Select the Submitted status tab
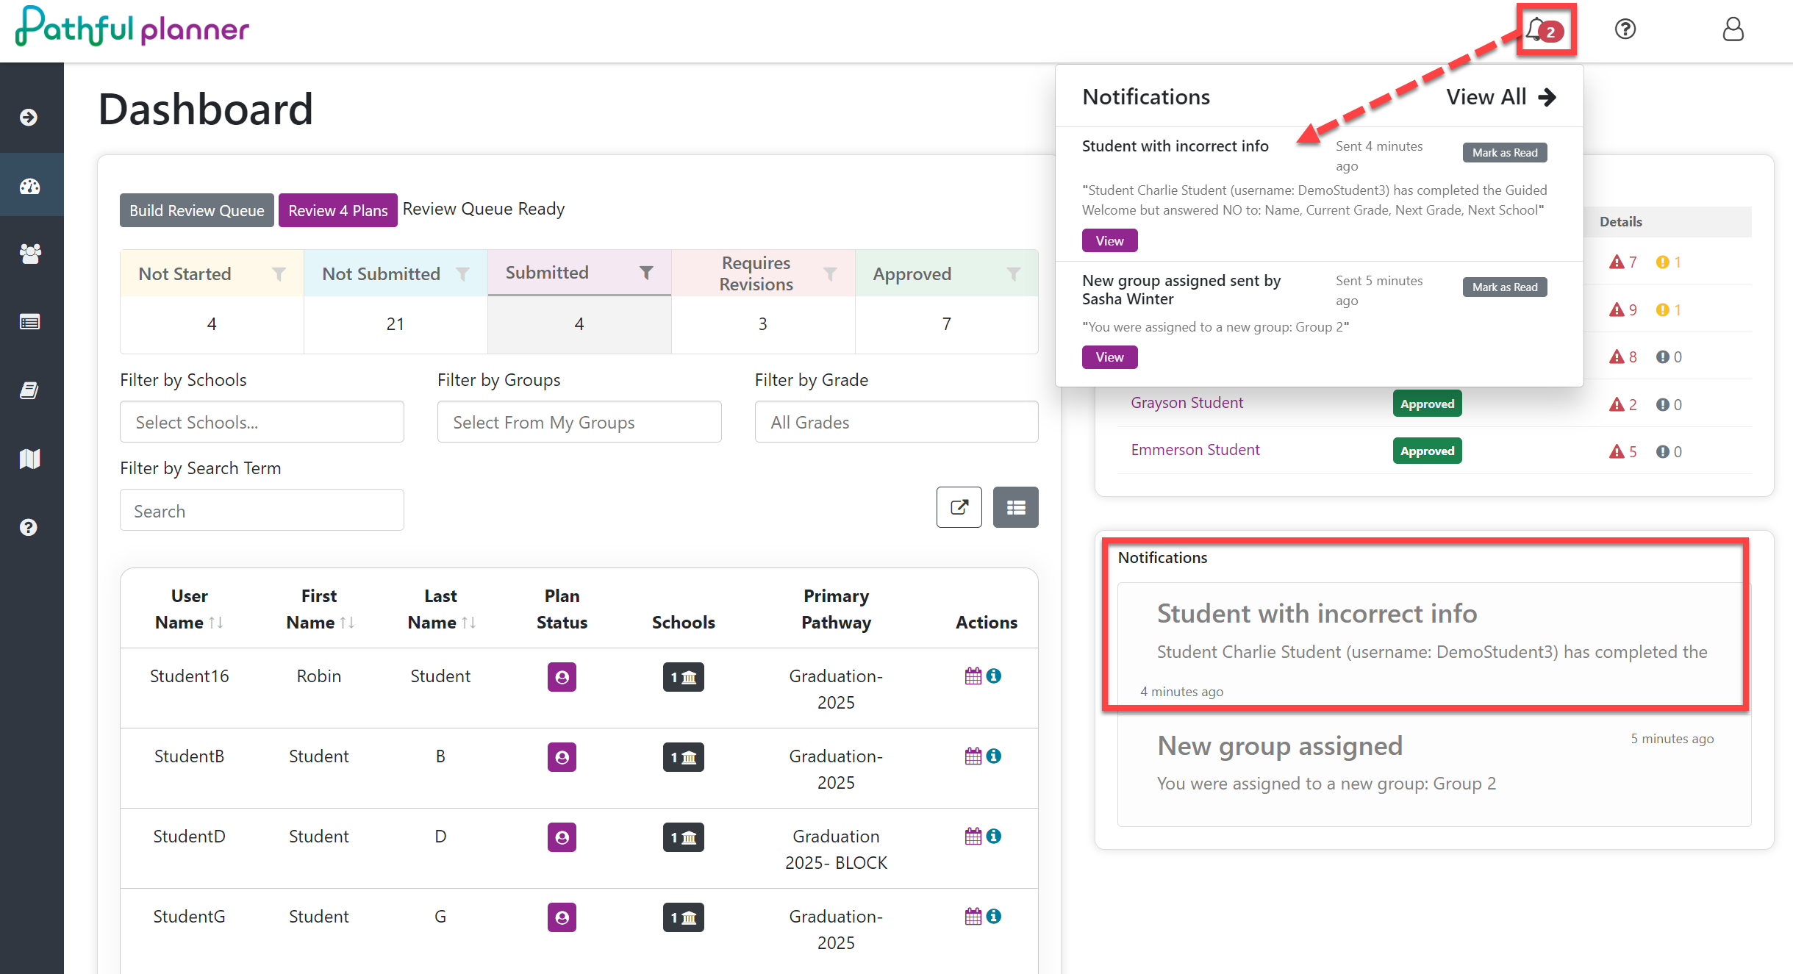The width and height of the screenshot is (1793, 974). coord(579,273)
